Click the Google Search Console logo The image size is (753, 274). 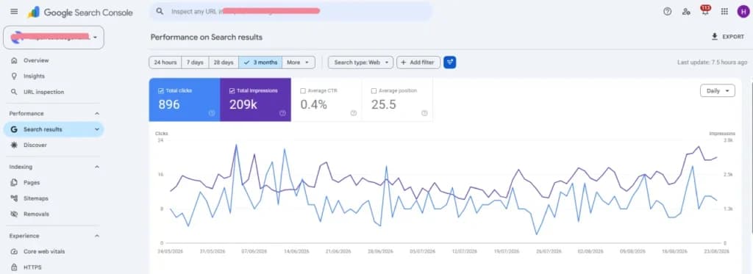[80, 12]
